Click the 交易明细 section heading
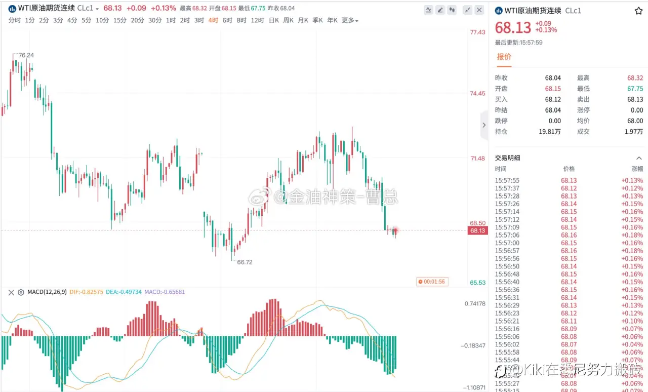Image resolution: width=648 pixels, height=392 pixels. [507, 158]
